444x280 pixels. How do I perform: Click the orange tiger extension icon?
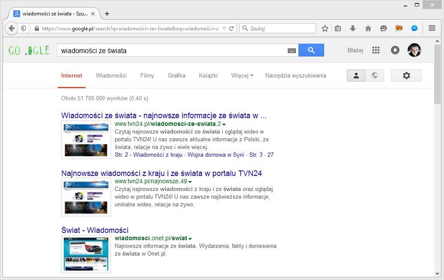click(399, 28)
